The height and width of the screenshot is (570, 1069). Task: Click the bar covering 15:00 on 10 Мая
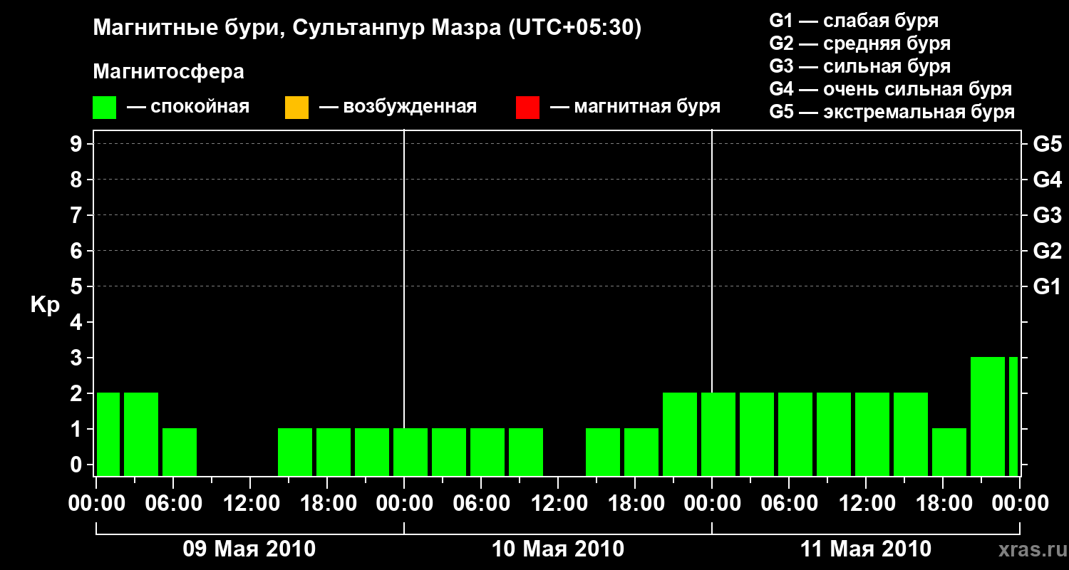coord(603,452)
